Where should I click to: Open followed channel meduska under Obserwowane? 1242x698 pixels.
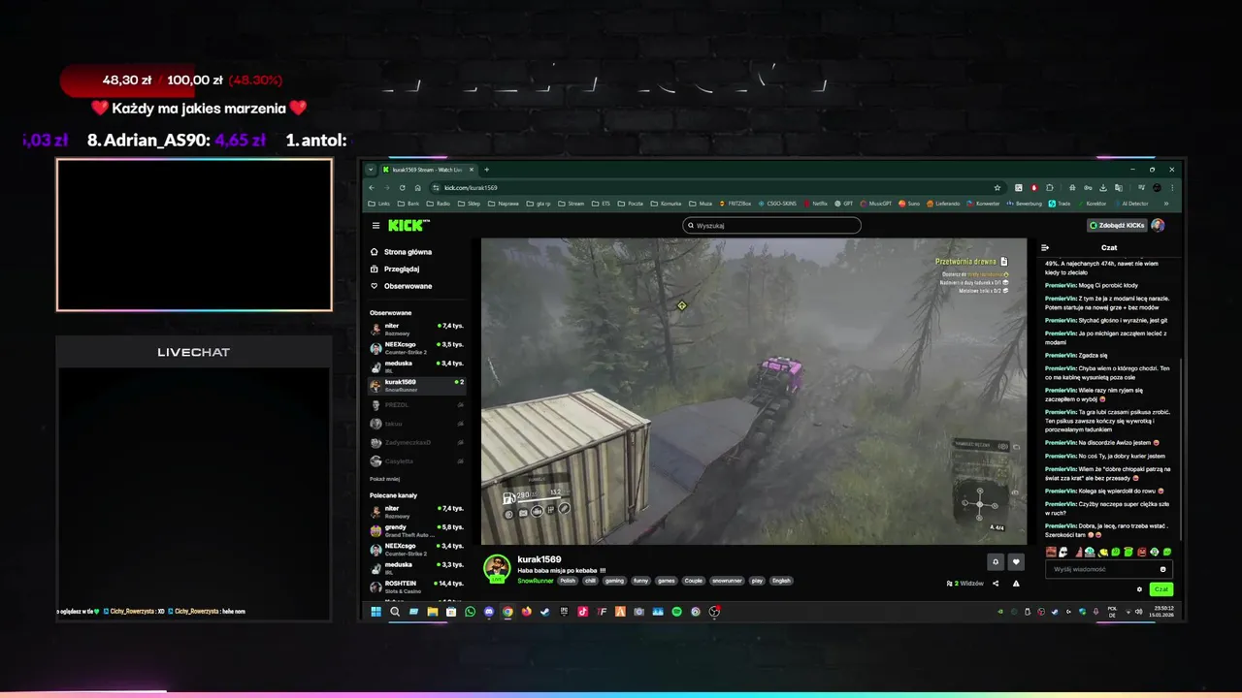click(x=416, y=365)
